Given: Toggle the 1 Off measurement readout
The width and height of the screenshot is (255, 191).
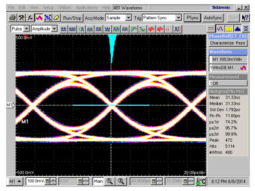Looking at the screenshot, I should (228, 83).
